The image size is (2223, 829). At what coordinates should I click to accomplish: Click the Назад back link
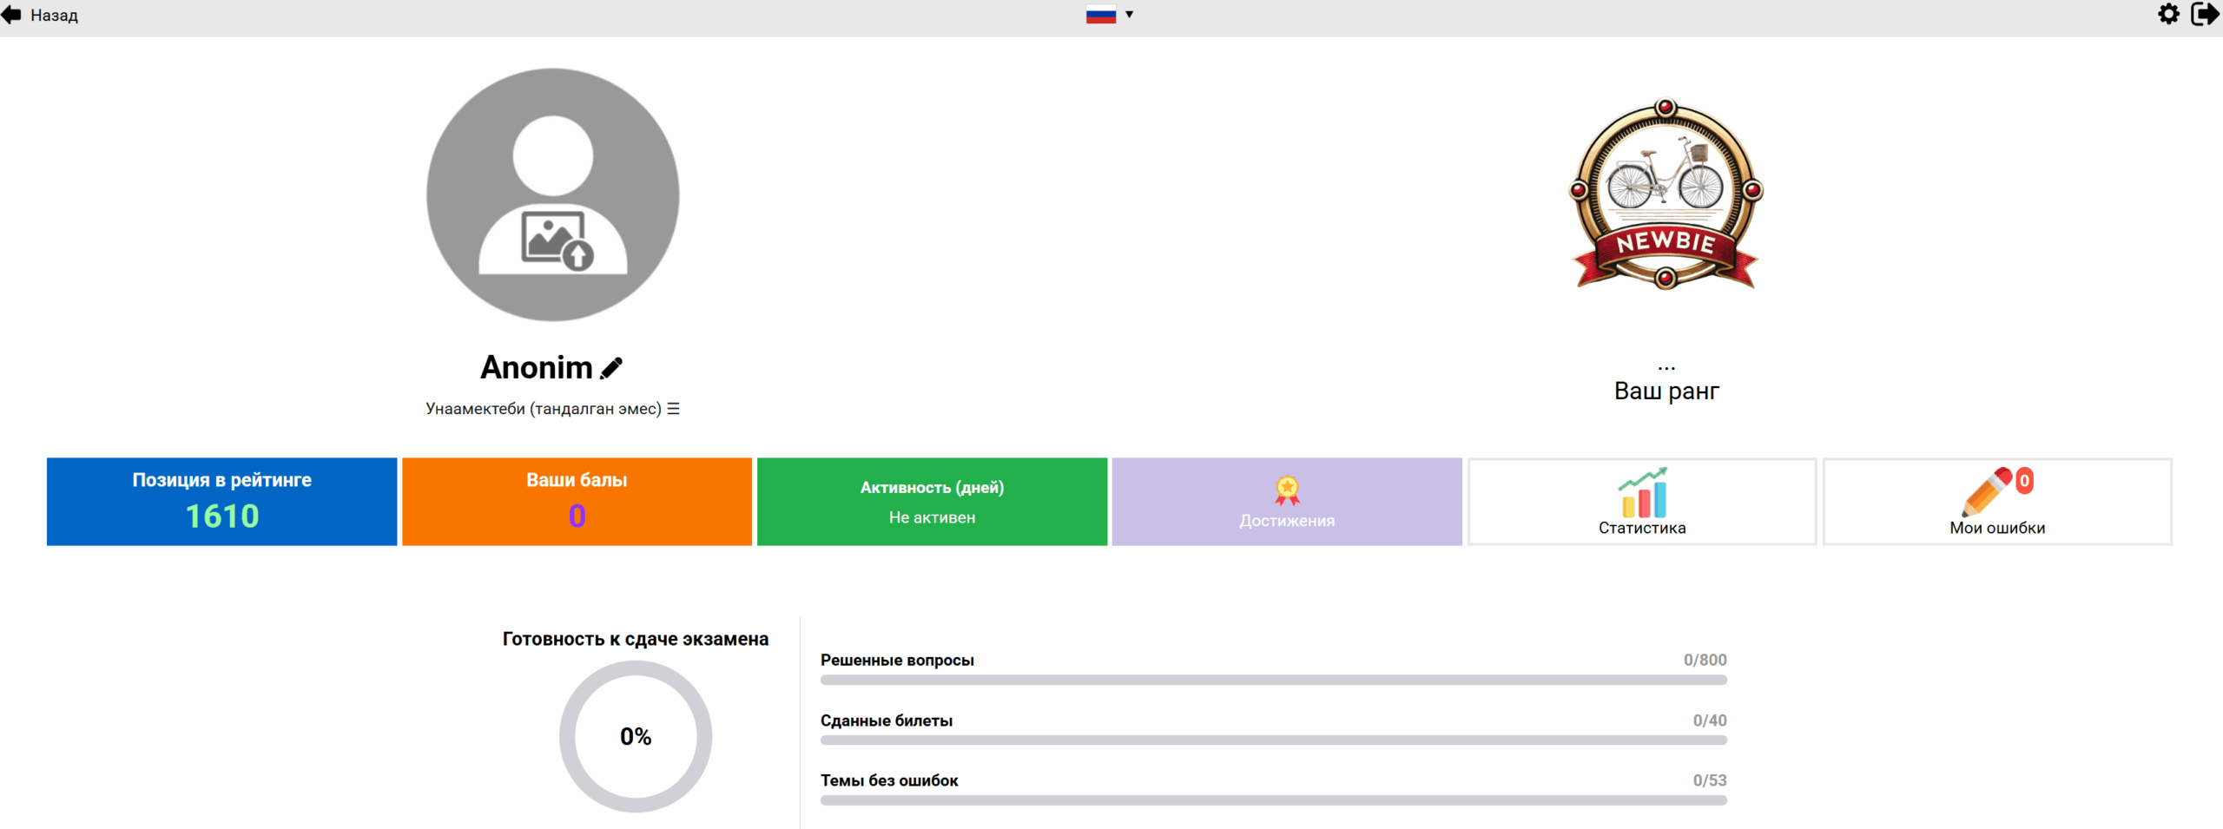[x=54, y=16]
